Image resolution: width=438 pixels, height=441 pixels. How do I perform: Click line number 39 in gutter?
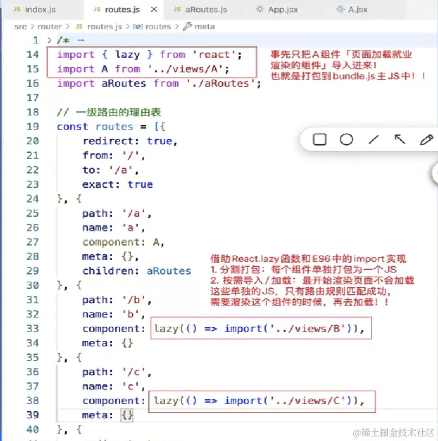(x=33, y=415)
